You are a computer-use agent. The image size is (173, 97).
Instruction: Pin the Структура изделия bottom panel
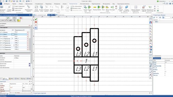coord(149,93)
